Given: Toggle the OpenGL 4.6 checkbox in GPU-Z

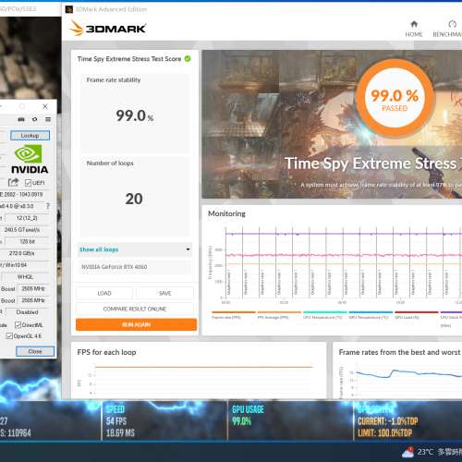Looking at the screenshot, I should 9,336.
